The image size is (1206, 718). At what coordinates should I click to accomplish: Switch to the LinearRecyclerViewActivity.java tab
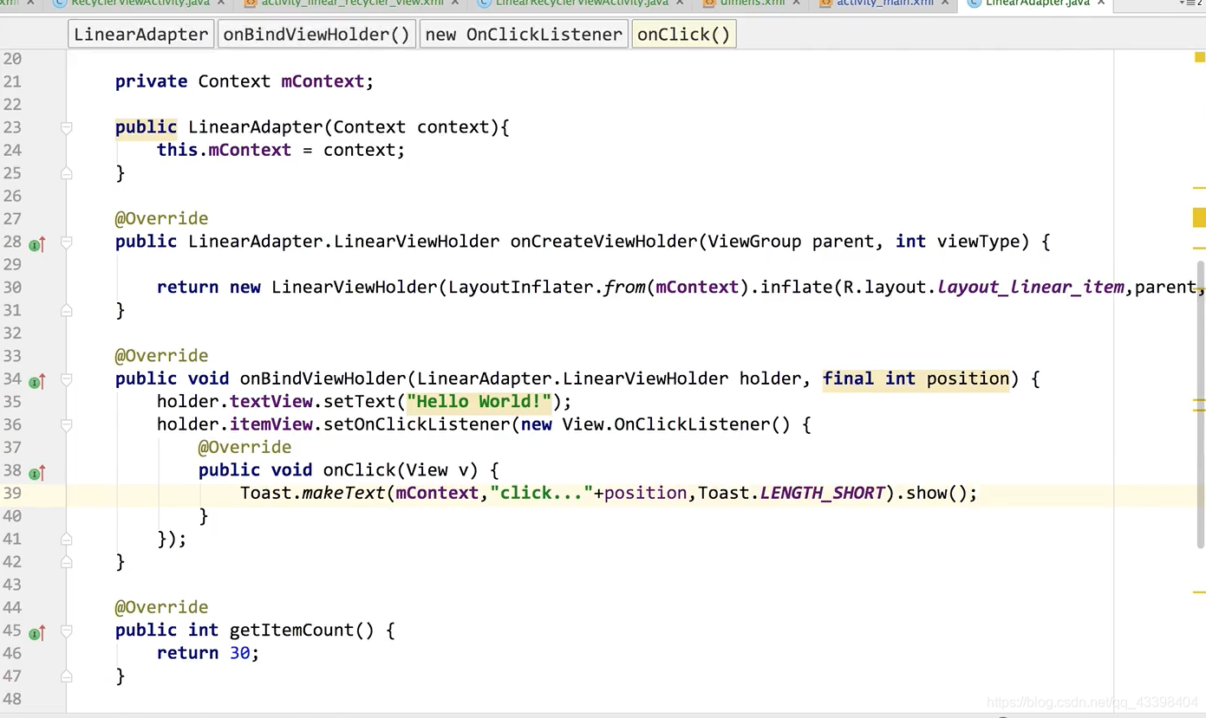(581, 3)
